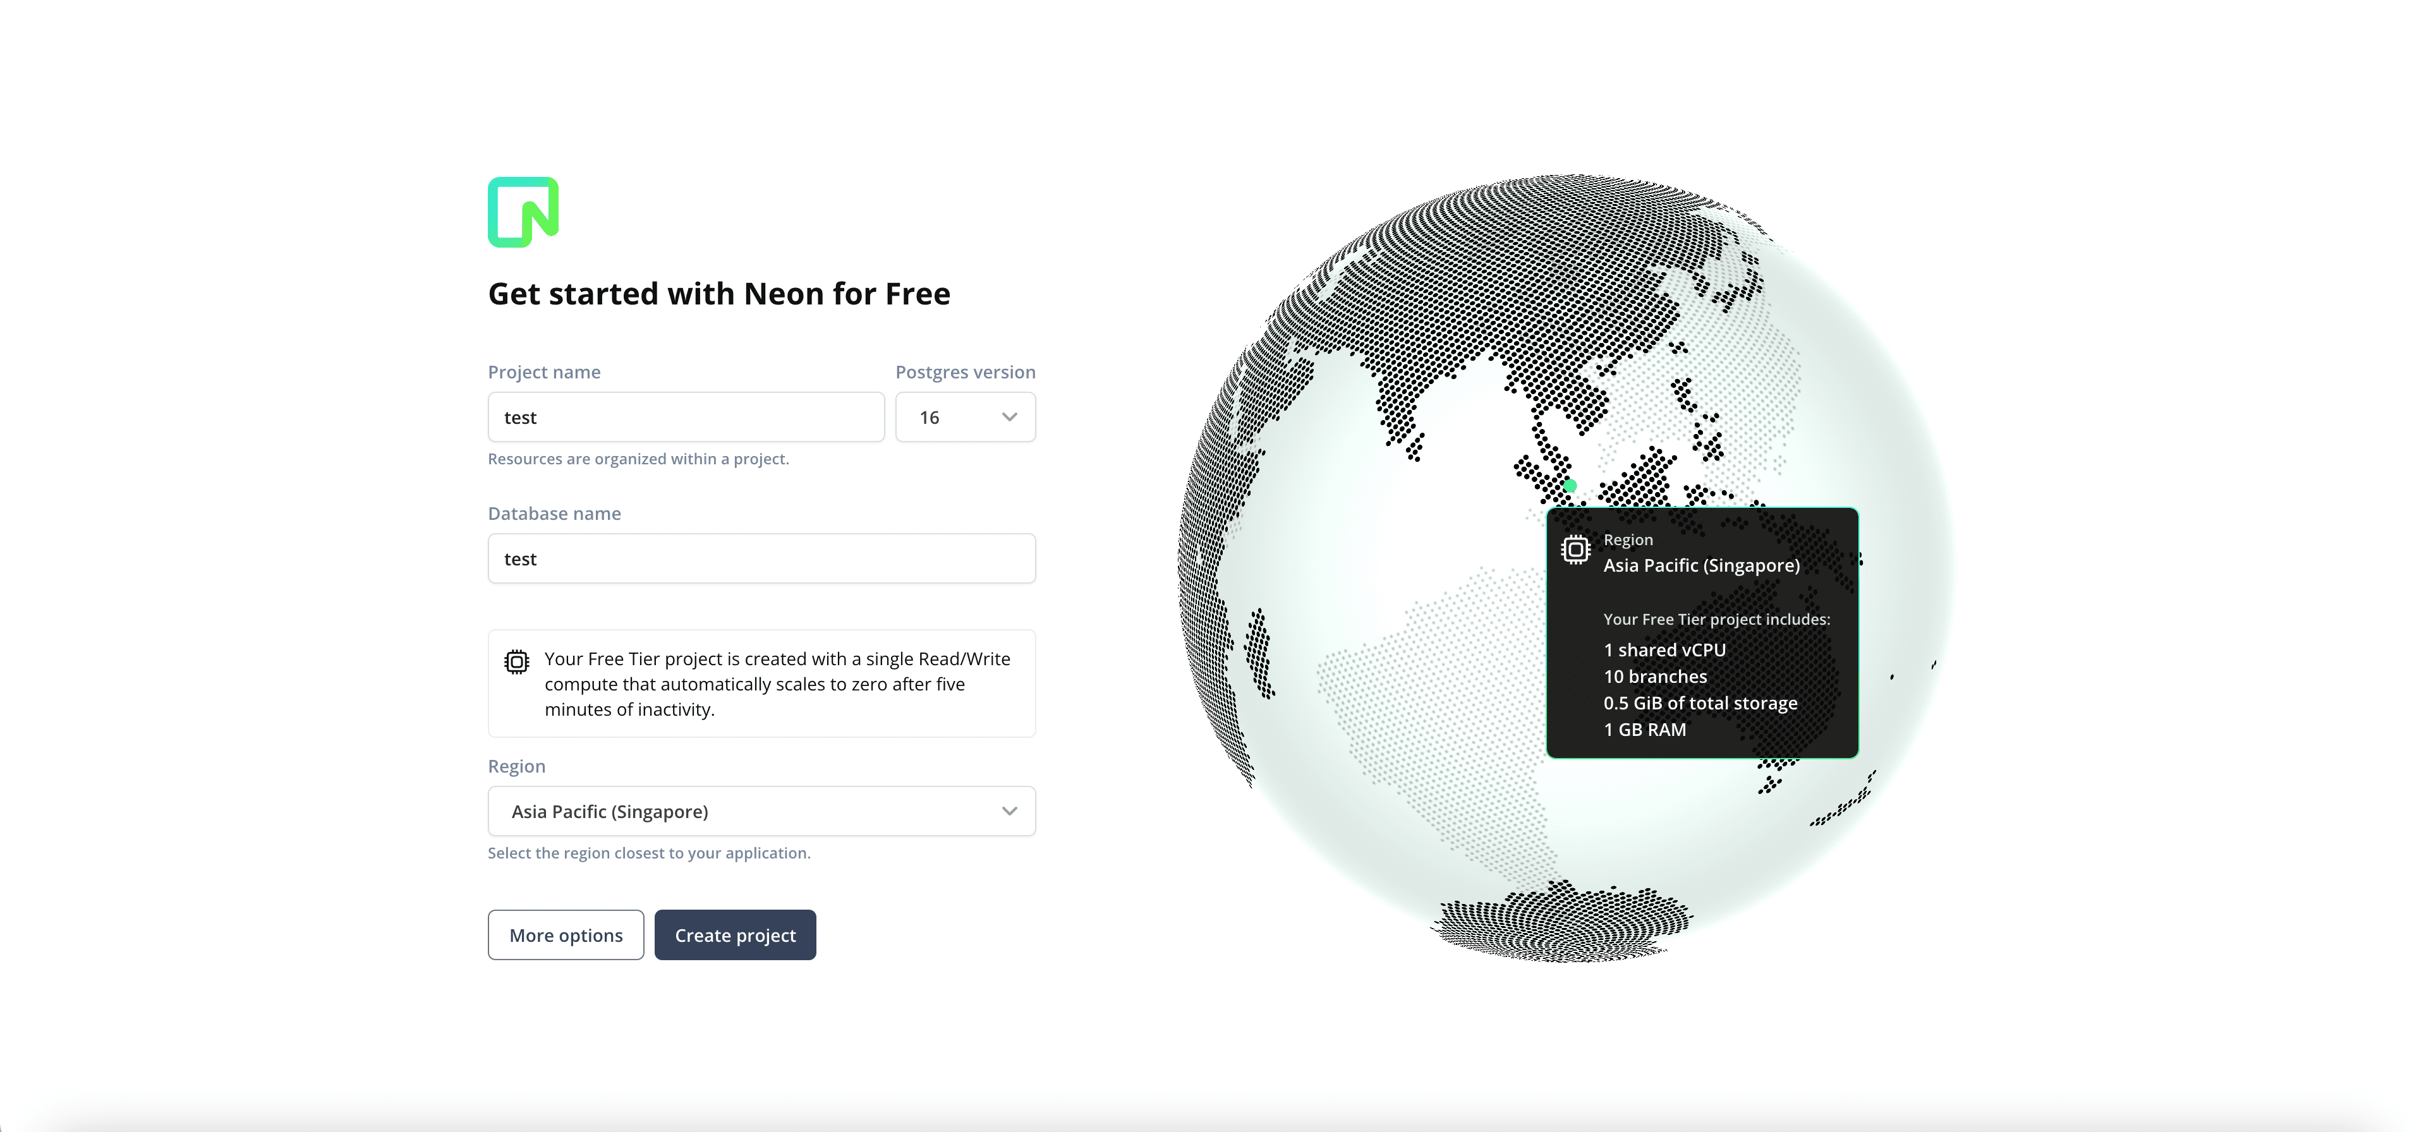Click '1 GB RAM' in the tooltip
The image size is (2424, 1132).
click(1645, 729)
